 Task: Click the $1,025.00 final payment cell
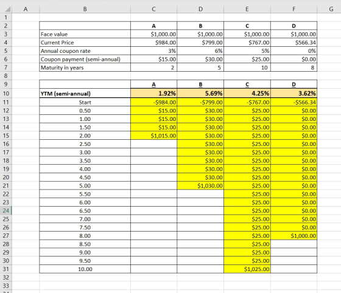[x=247, y=269]
